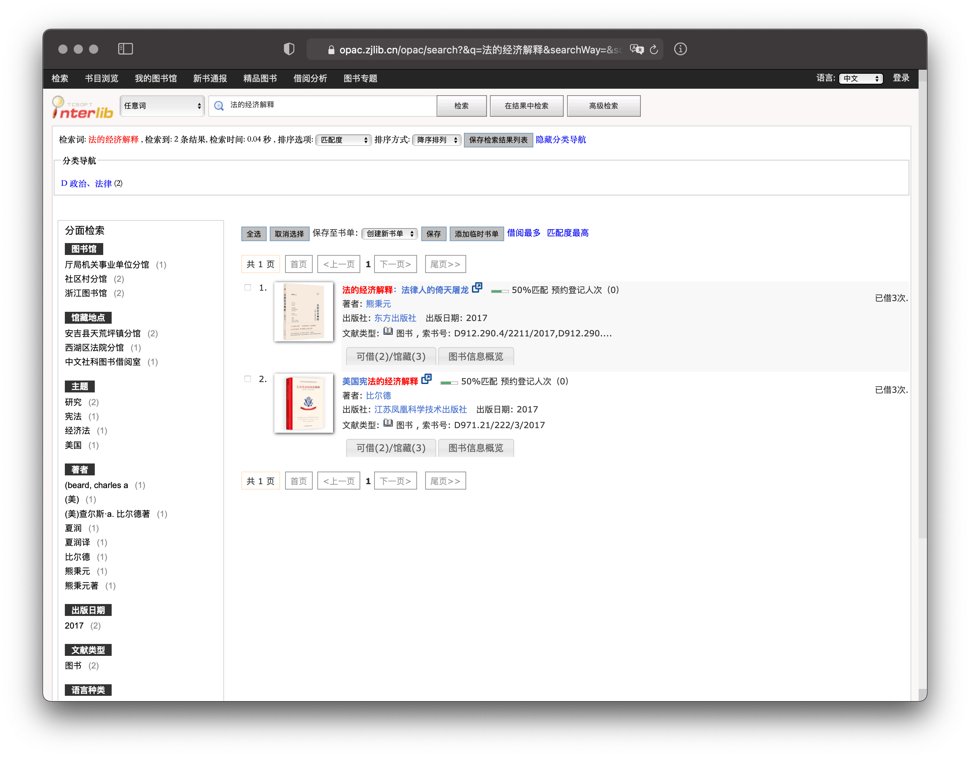Click lock icon in address bar
Screen dimensions: 970x758
click(x=331, y=50)
